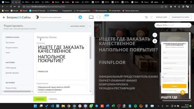The height and width of the screenshot is (109, 194).
Task: Click inside the Подзаголовок text editor
Action: tap(62, 89)
